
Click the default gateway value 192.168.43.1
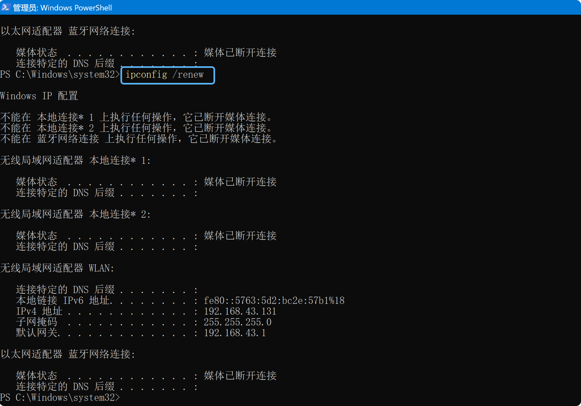click(x=235, y=333)
